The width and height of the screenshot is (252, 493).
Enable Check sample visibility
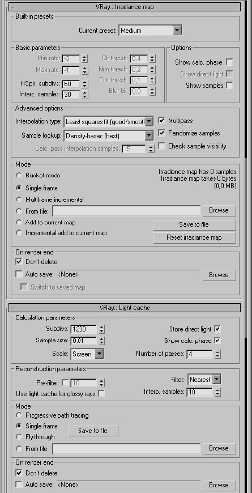coord(161,146)
